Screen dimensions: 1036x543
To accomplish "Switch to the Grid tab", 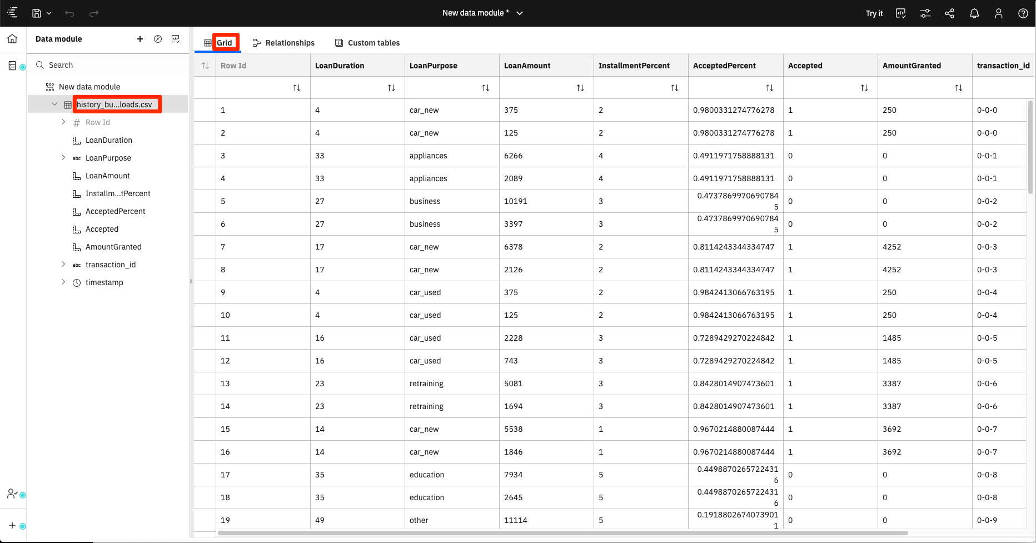I will 218,43.
